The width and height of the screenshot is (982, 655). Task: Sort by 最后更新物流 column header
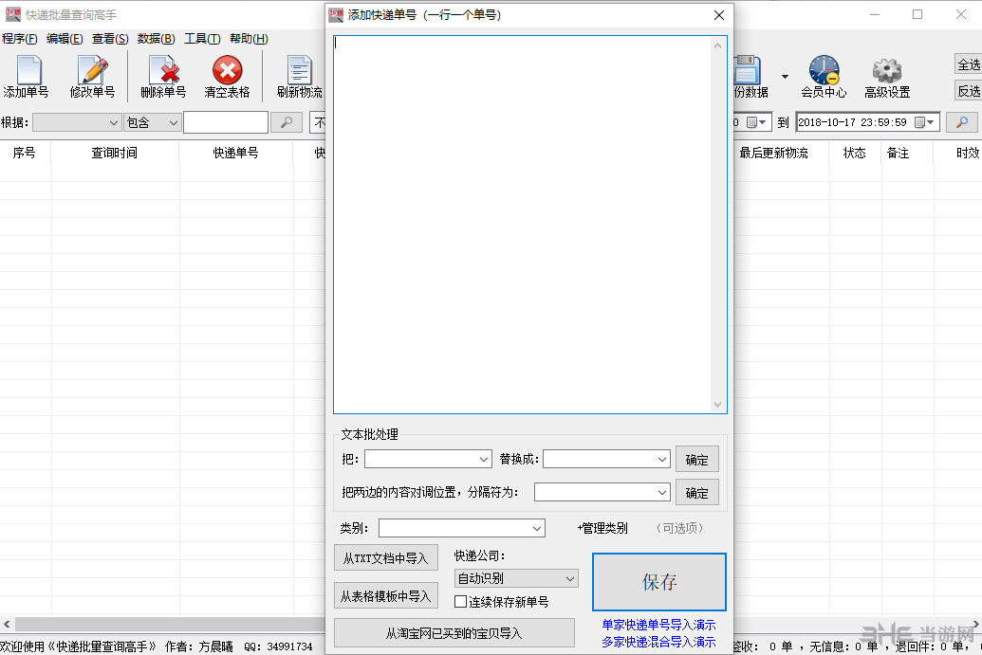[x=773, y=153]
